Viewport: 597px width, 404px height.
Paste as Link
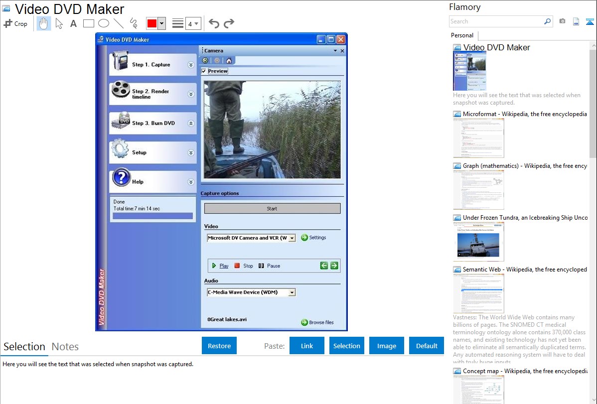(307, 346)
